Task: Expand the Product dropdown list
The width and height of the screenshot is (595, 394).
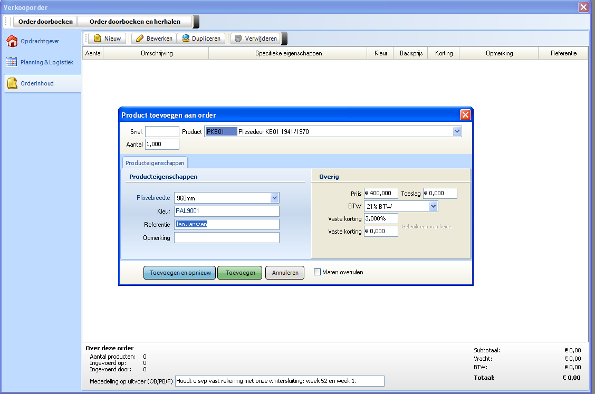Action: point(457,132)
